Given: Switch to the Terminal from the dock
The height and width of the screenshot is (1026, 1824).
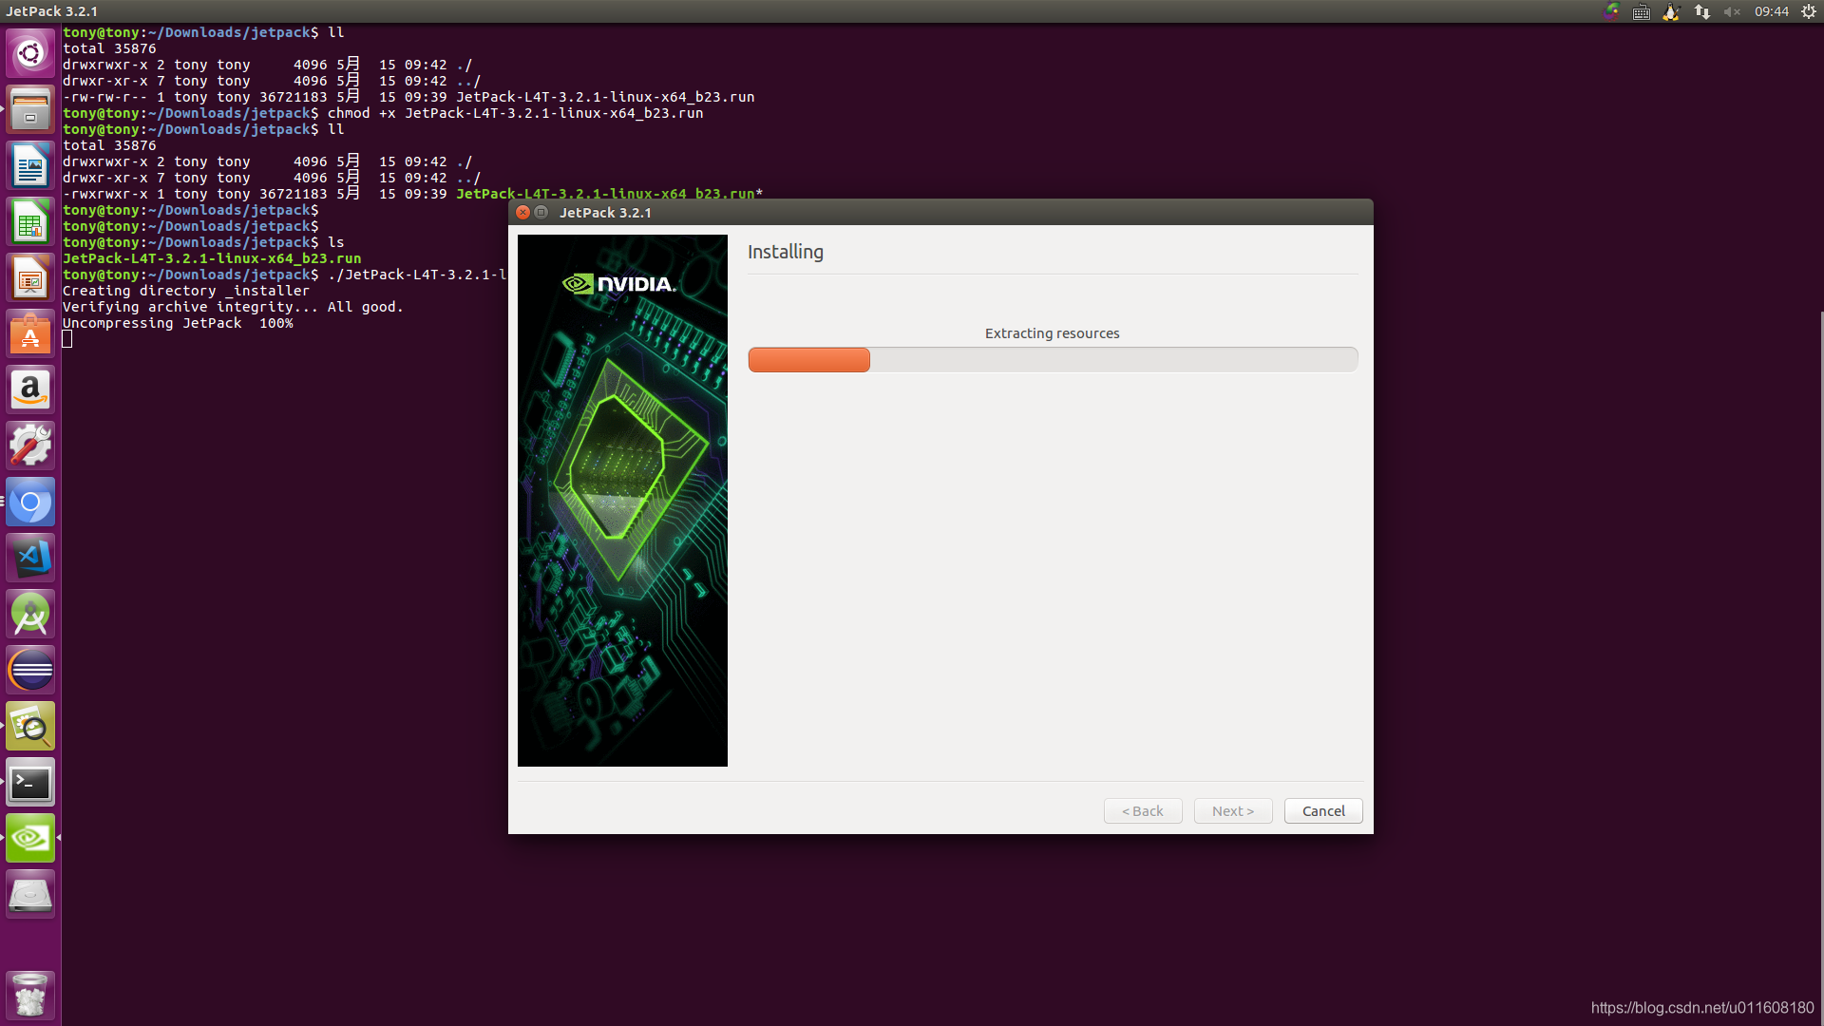Looking at the screenshot, I should click(30, 782).
